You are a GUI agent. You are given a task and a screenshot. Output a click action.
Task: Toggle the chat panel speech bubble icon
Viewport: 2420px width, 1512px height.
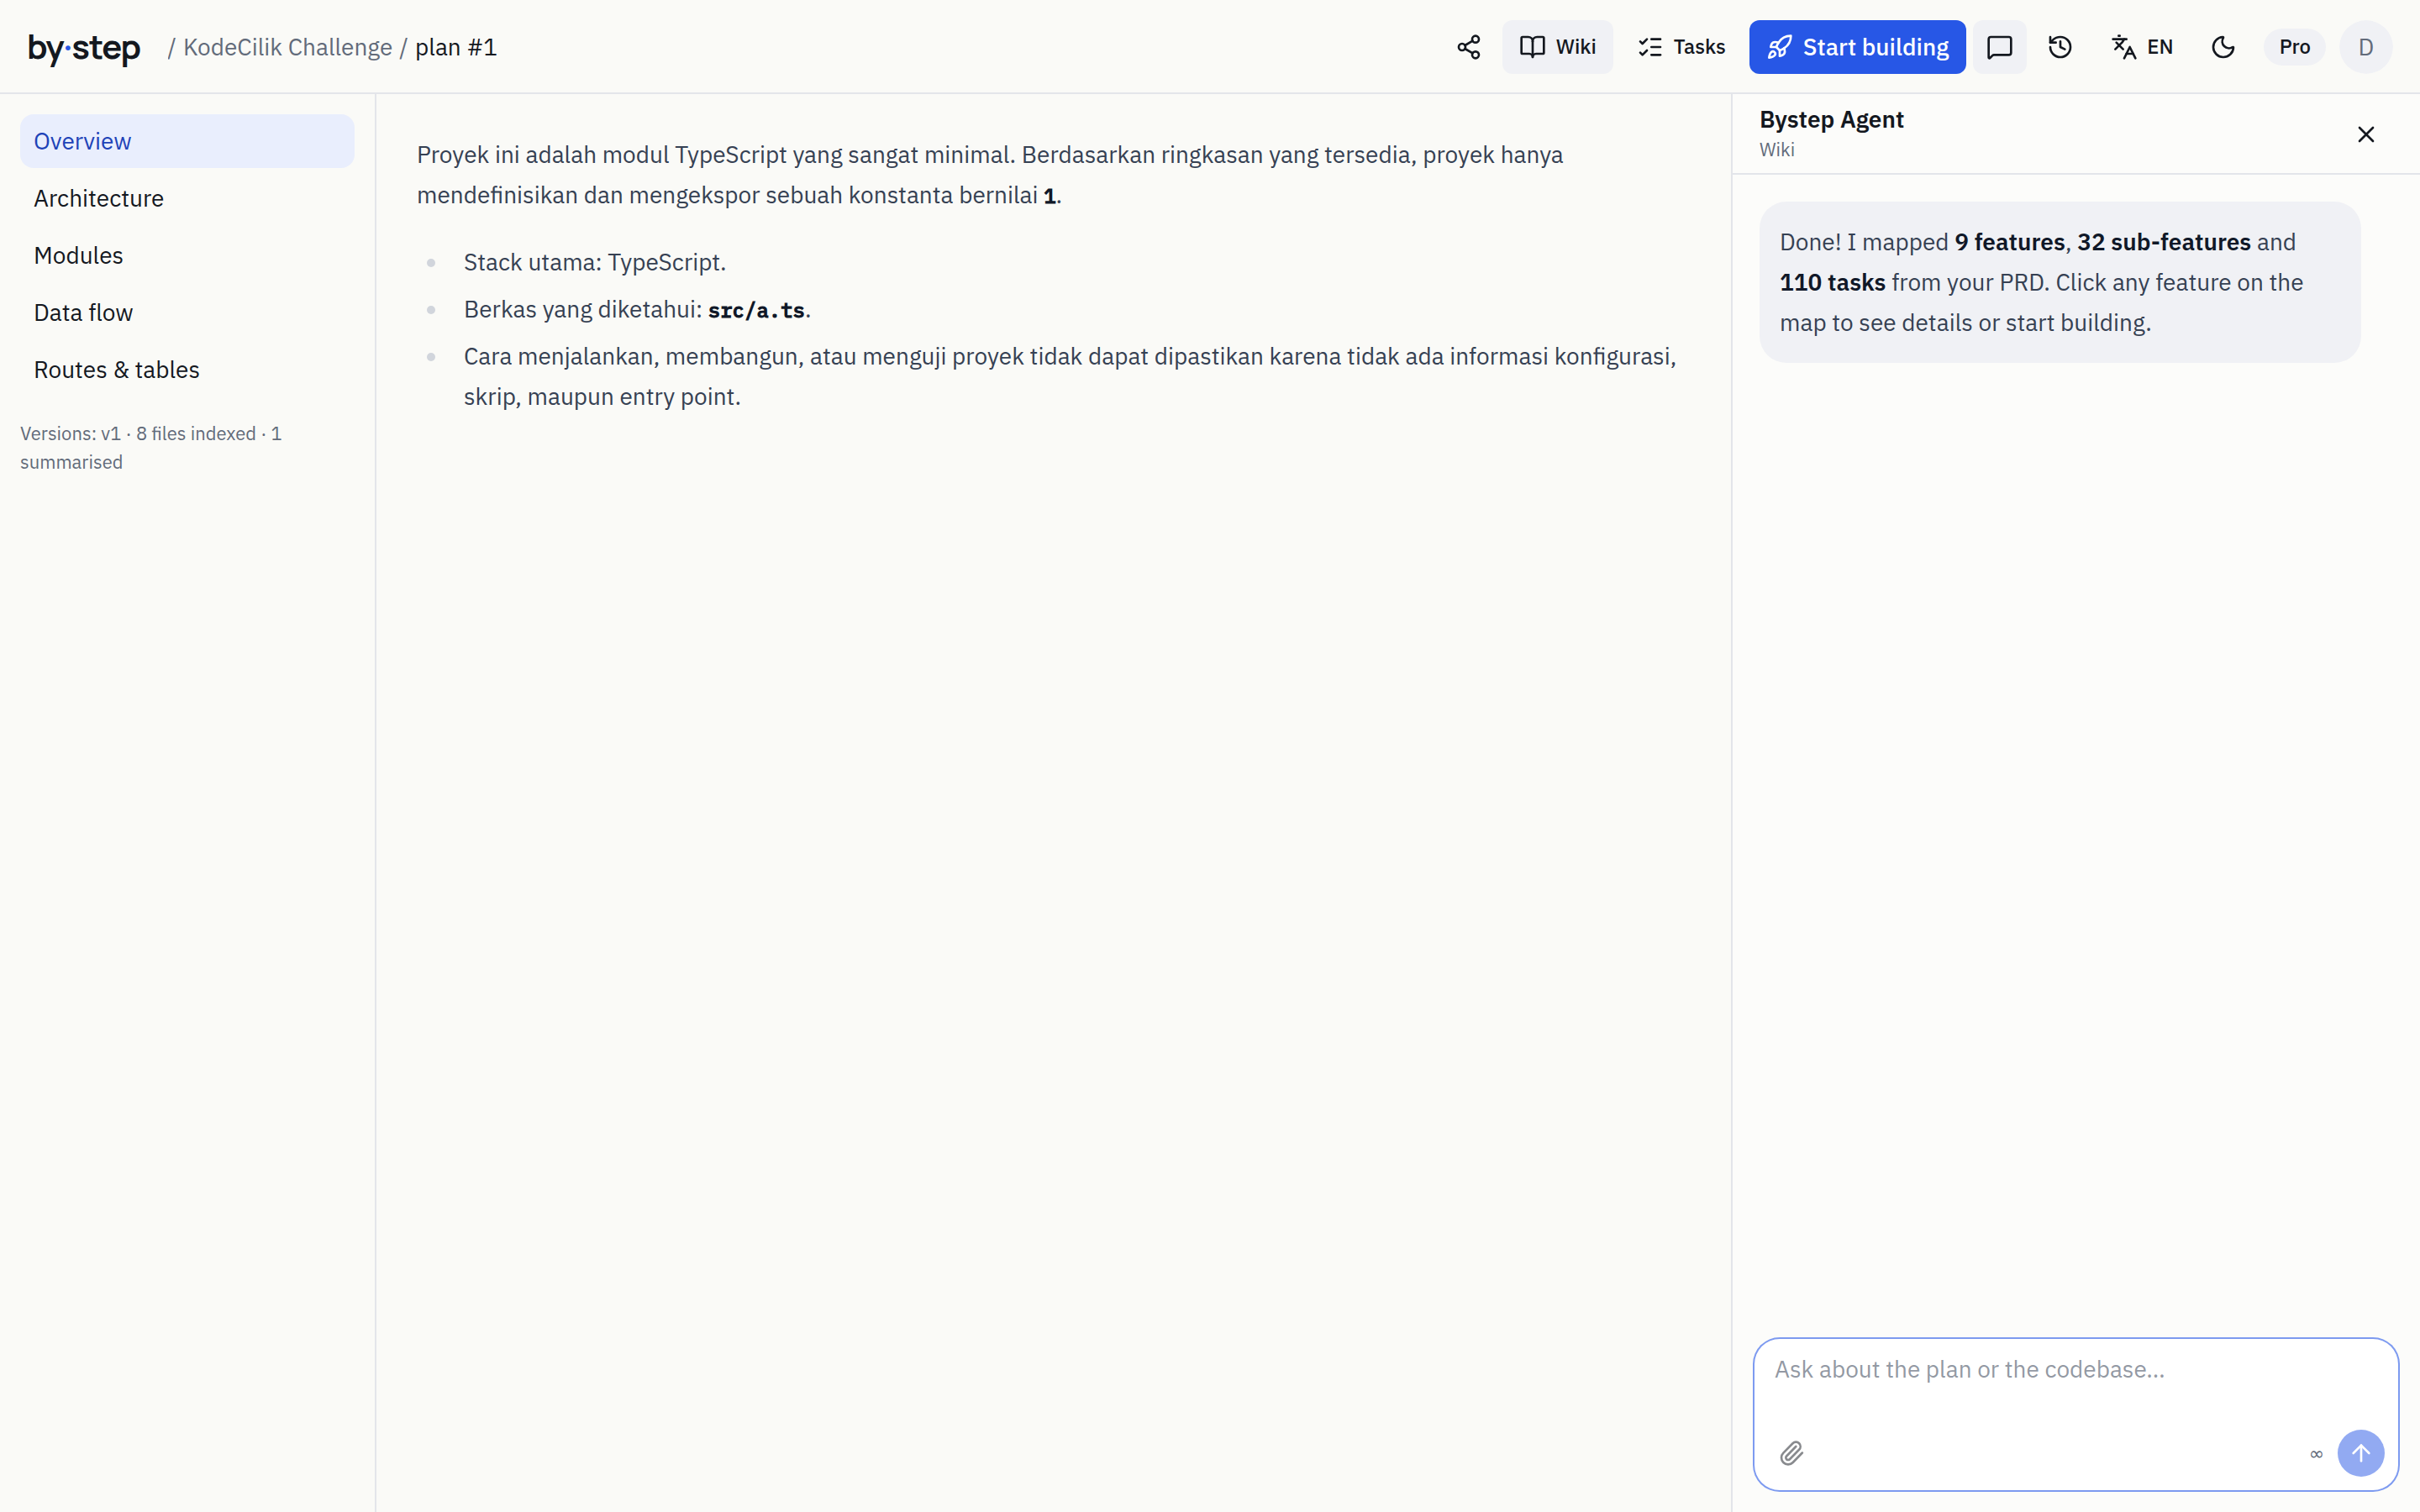point(1999,47)
